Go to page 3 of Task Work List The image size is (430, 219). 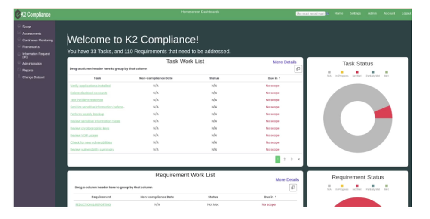pyautogui.click(x=292, y=159)
